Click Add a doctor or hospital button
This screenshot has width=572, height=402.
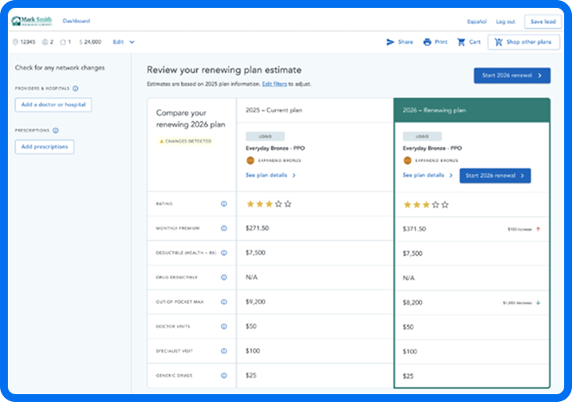click(x=53, y=105)
